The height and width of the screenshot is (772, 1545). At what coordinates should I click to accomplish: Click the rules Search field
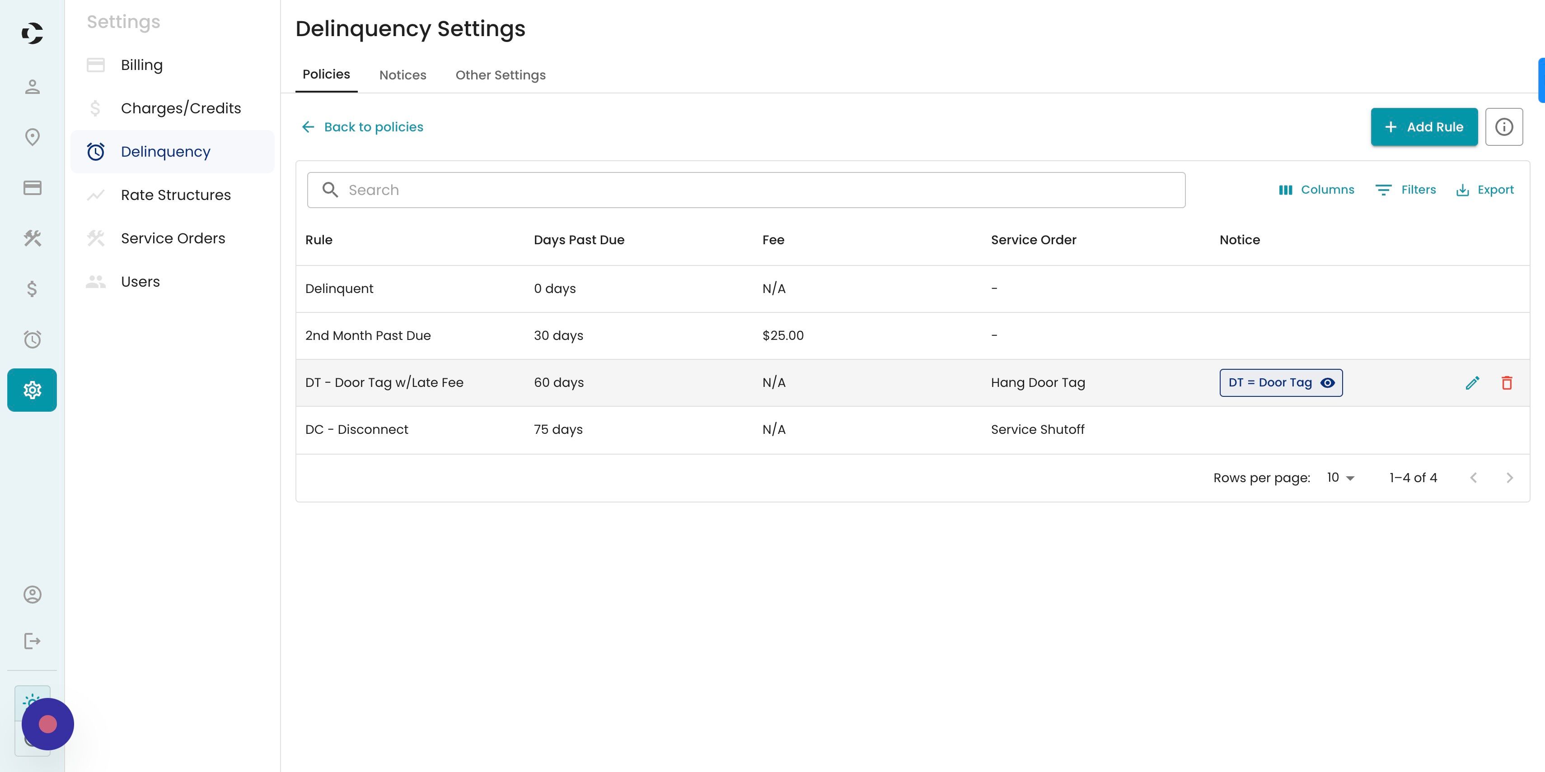tap(746, 190)
